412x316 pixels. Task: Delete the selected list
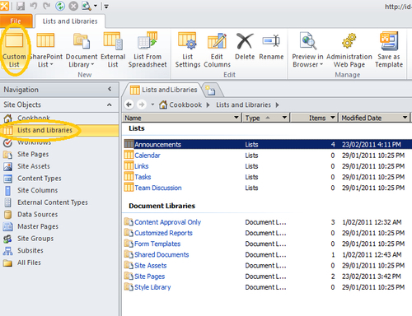point(245,46)
